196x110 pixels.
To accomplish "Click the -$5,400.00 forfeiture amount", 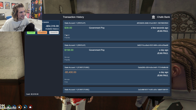I will pyautogui.click(x=70, y=72).
